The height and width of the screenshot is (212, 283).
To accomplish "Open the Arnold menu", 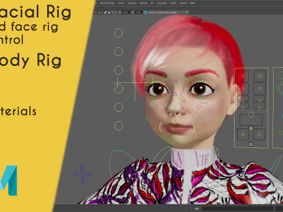I will [x=183, y=3].
